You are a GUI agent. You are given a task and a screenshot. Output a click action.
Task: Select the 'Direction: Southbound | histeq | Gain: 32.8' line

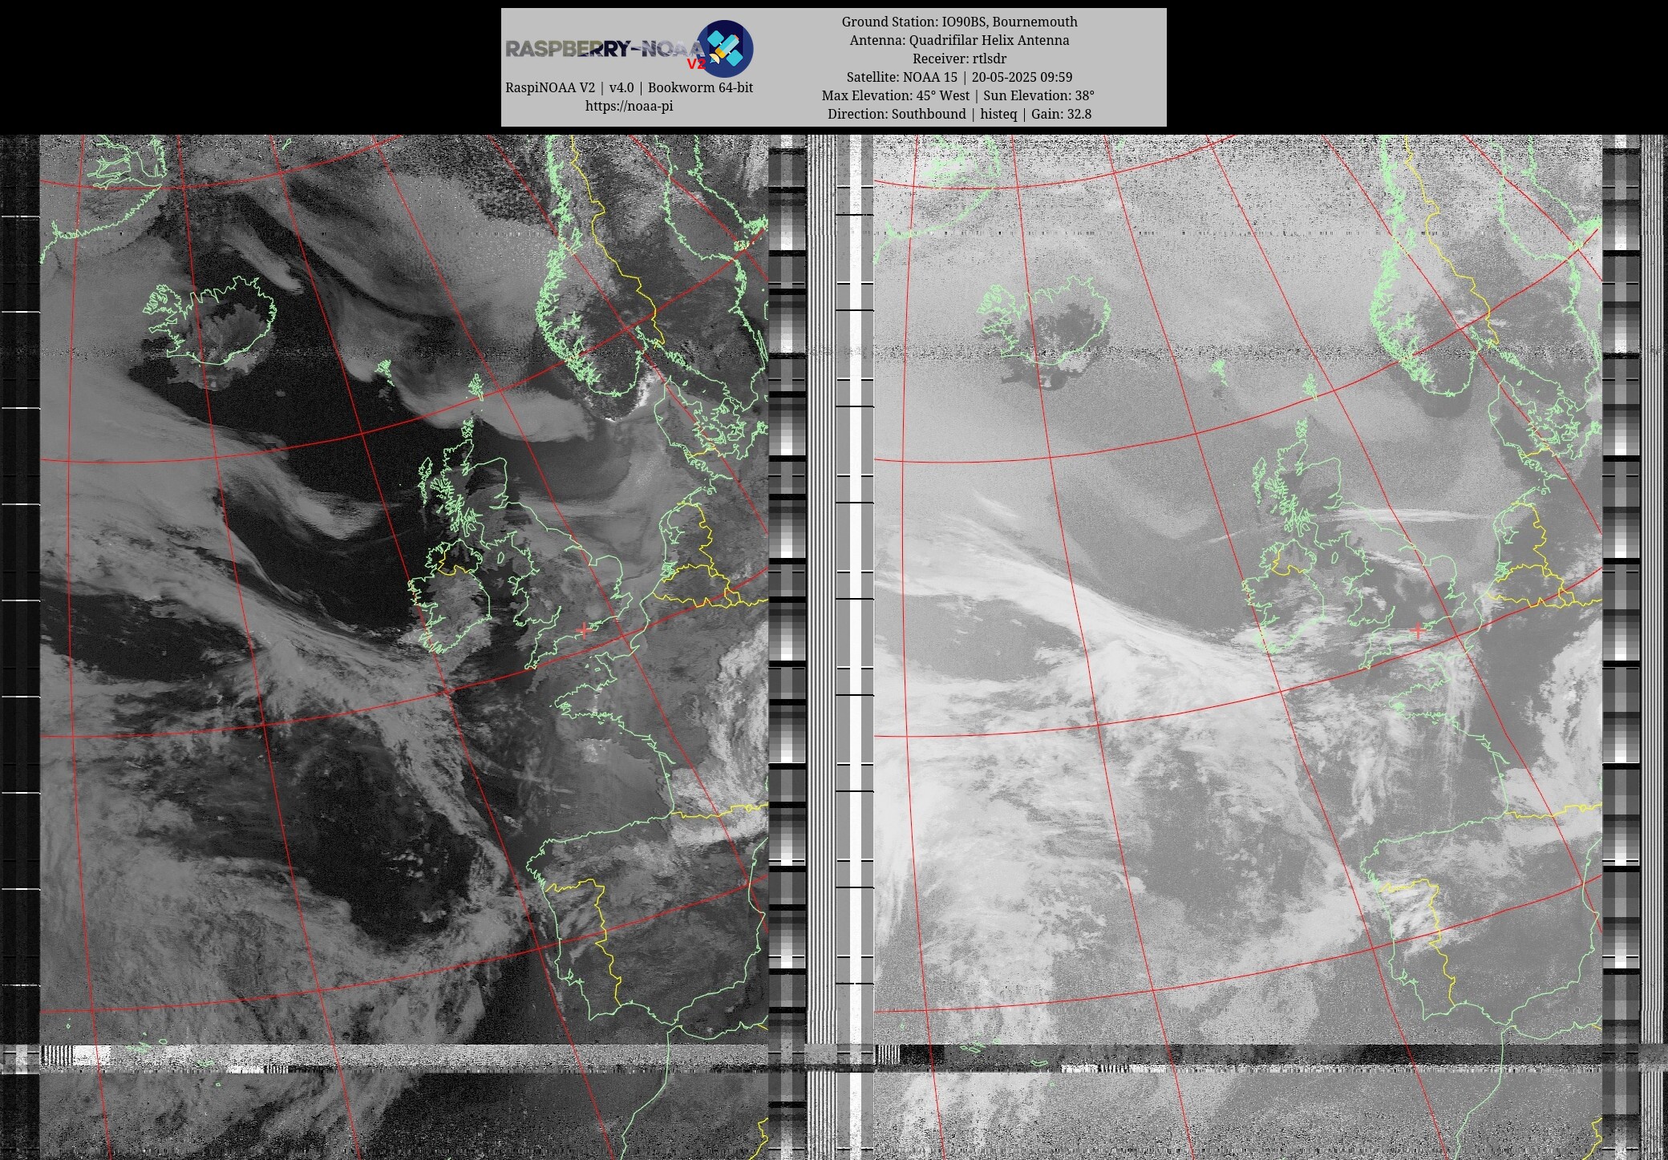pos(959,114)
